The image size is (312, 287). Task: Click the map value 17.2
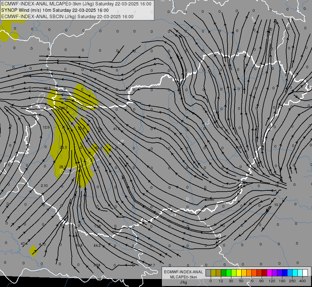click(98, 226)
